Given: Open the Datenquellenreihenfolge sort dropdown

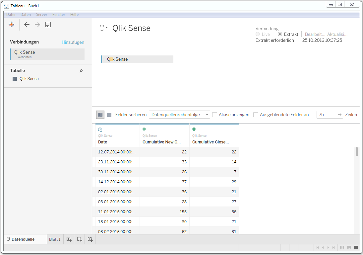Looking at the screenshot, I should (179, 115).
